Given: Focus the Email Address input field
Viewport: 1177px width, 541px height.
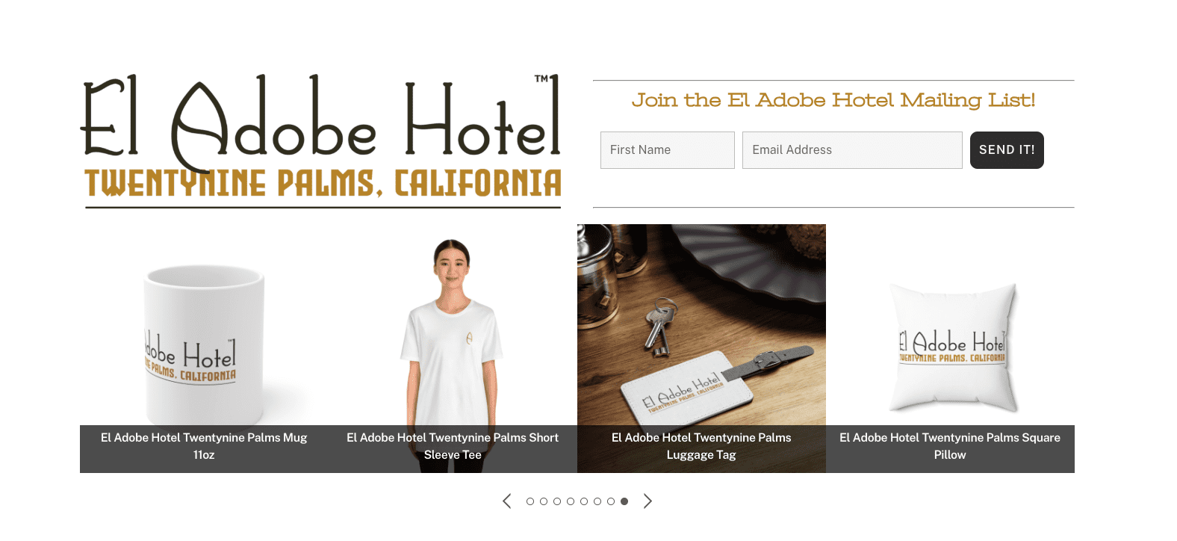Looking at the screenshot, I should point(852,150).
